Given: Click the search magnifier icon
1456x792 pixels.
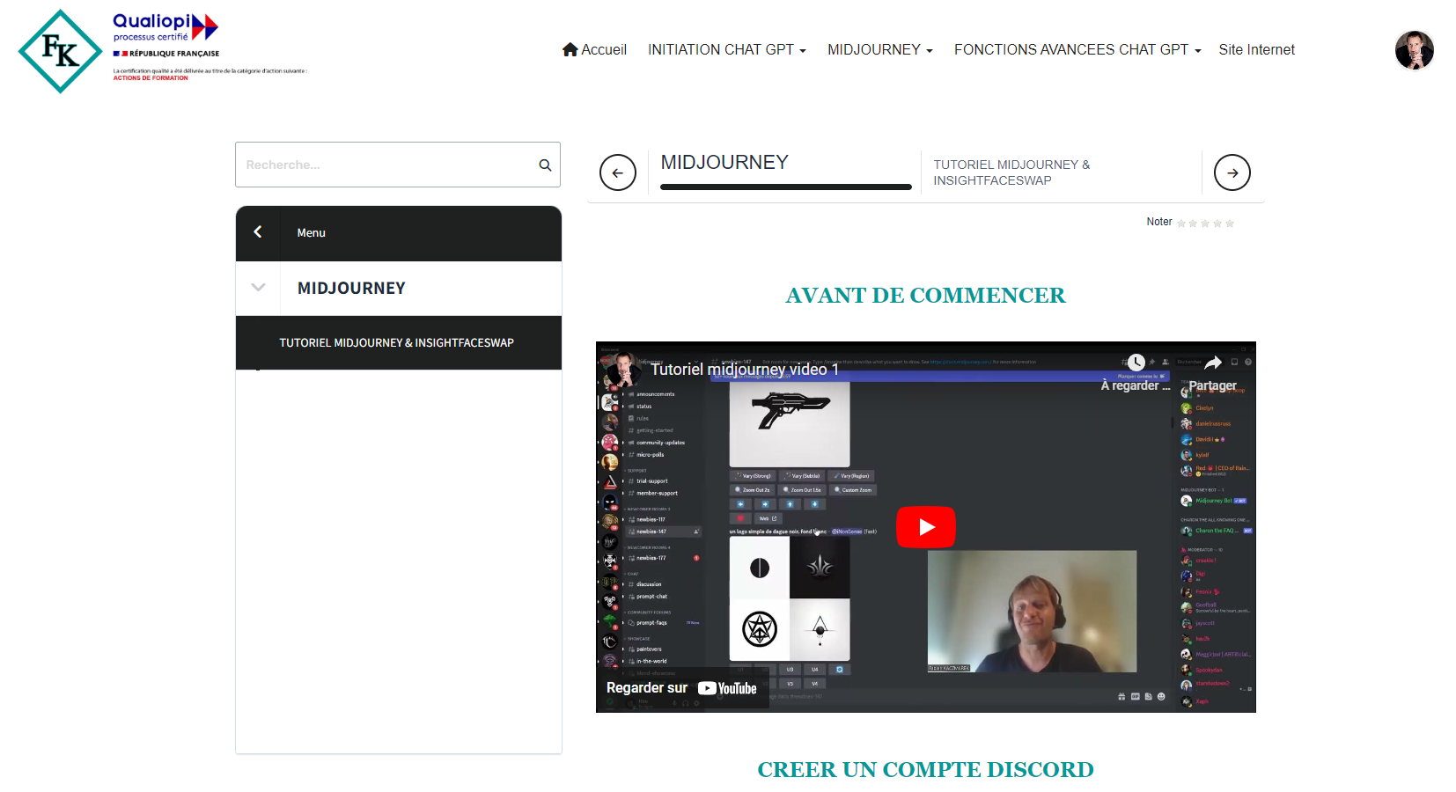Looking at the screenshot, I should 545,165.
